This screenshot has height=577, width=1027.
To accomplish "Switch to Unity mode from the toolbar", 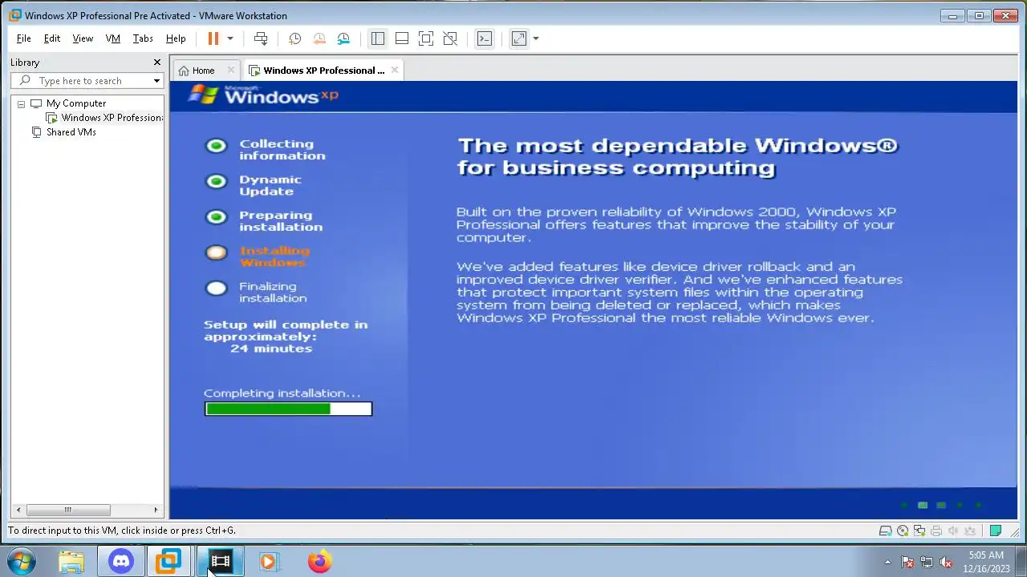I will (450, 38).
